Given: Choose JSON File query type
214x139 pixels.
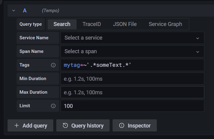Looking at the screenshot, I should [125, 24].
